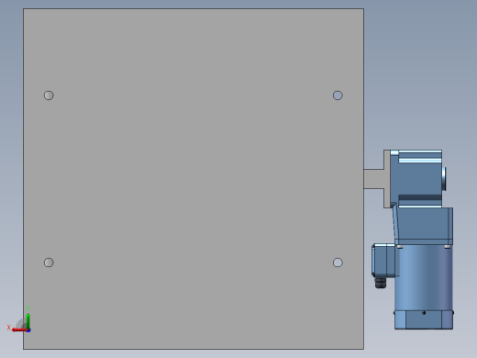This screenshot has width=477, height=358.
Task: Select the gearbox adapter block above motor
Action: [x=424, y=226]
